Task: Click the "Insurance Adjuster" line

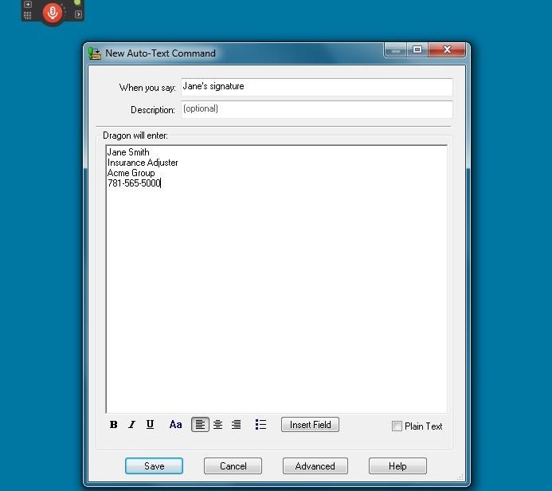Action: pos(143,163)
